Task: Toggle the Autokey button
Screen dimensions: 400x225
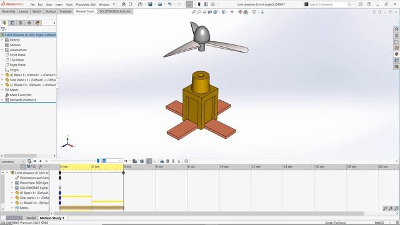Action: coord(149,161)
